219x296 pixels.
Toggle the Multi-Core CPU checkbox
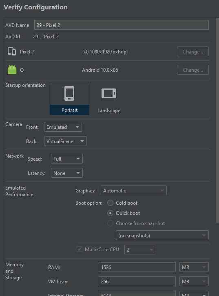click(80, 249)
